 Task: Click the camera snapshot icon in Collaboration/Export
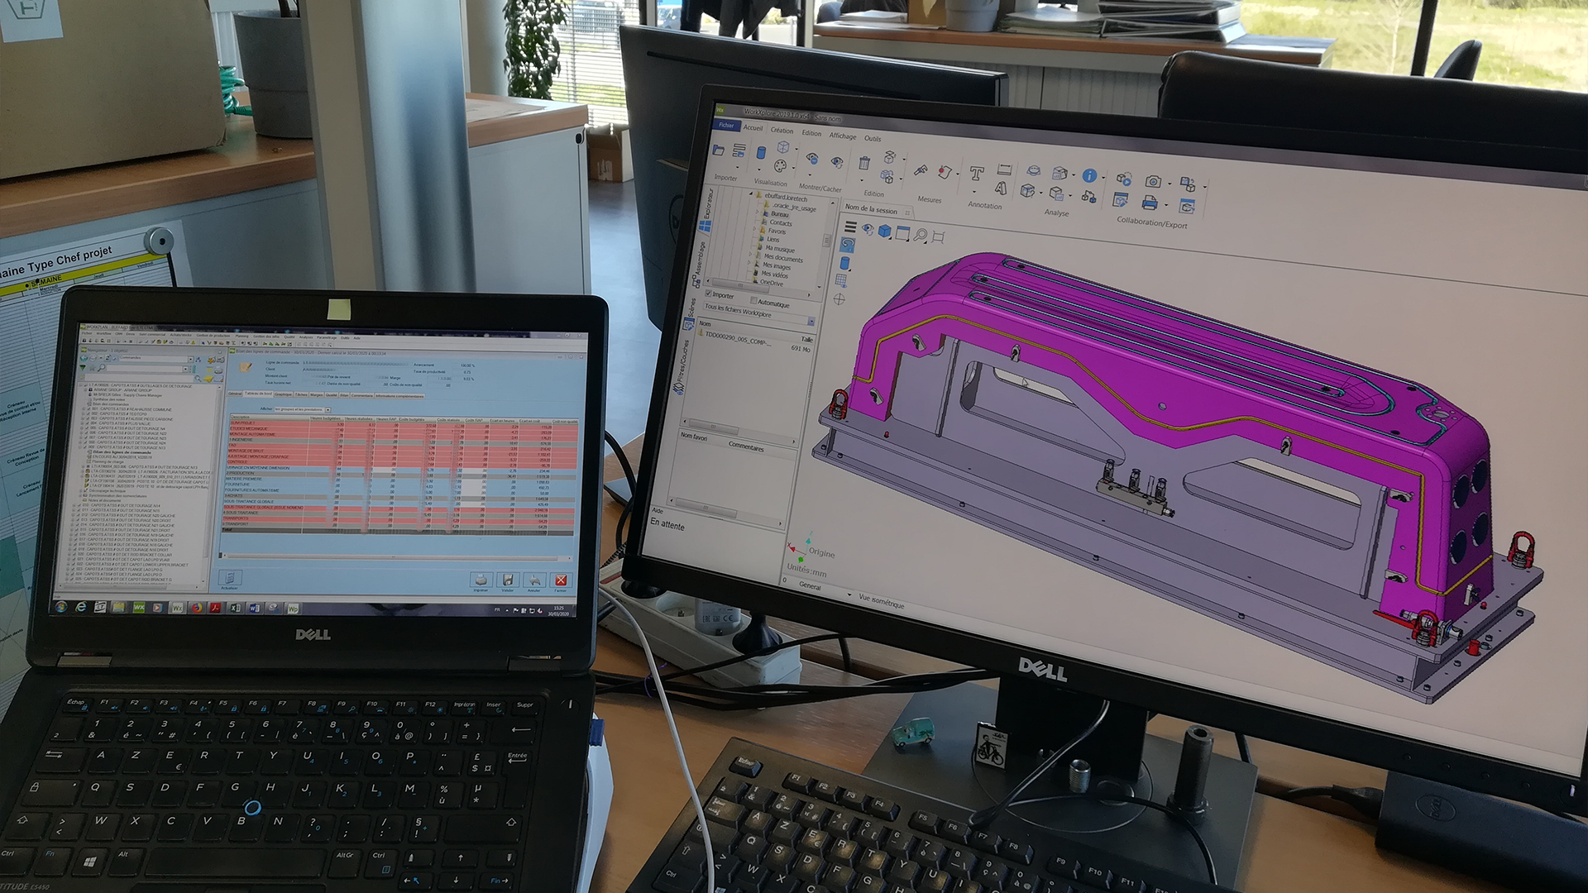pyautogui.click(x=1153, y=182)
